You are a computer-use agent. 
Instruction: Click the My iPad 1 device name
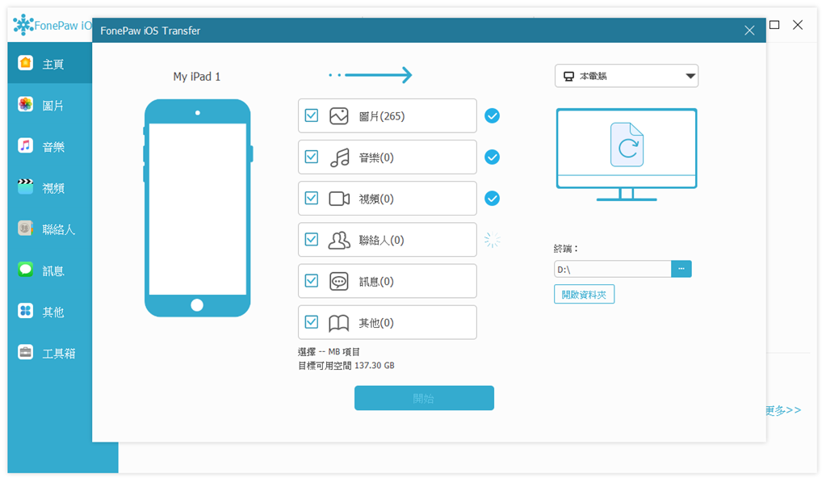[x=197, y=77]
